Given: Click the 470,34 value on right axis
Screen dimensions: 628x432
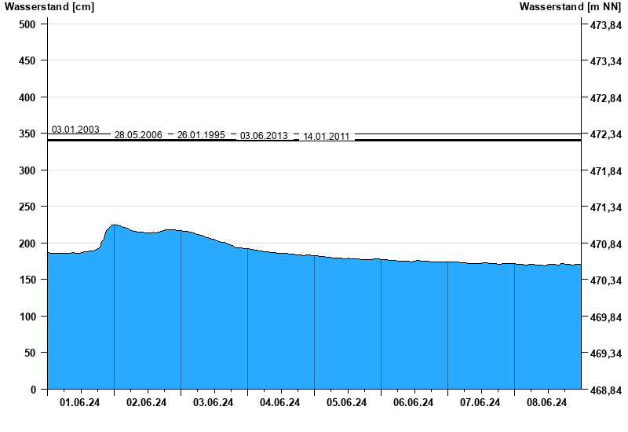Looking at the screenshot, I should click(x=606, y=281).
